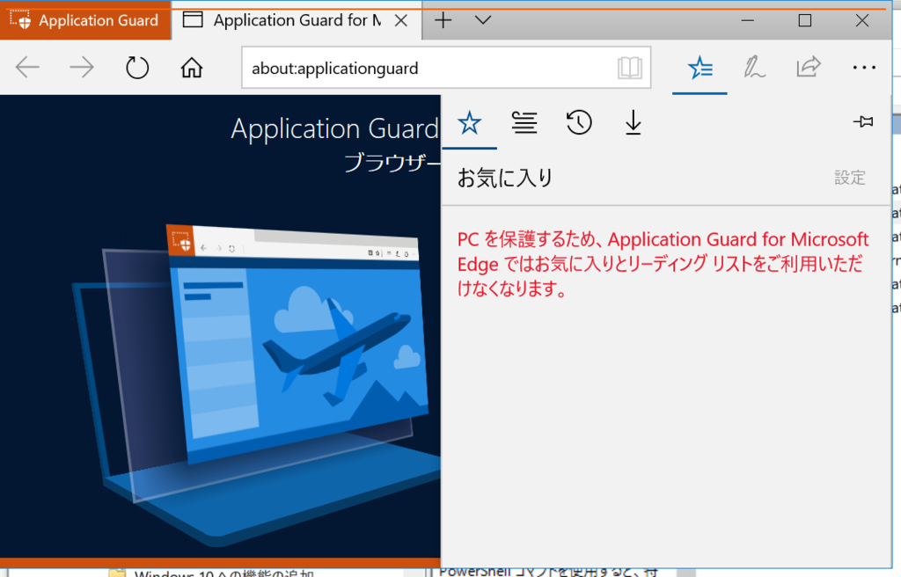Screen dimensions: 901x577
Task: Open the Hub favorites button in toolbar
Action: coord(700,68)
